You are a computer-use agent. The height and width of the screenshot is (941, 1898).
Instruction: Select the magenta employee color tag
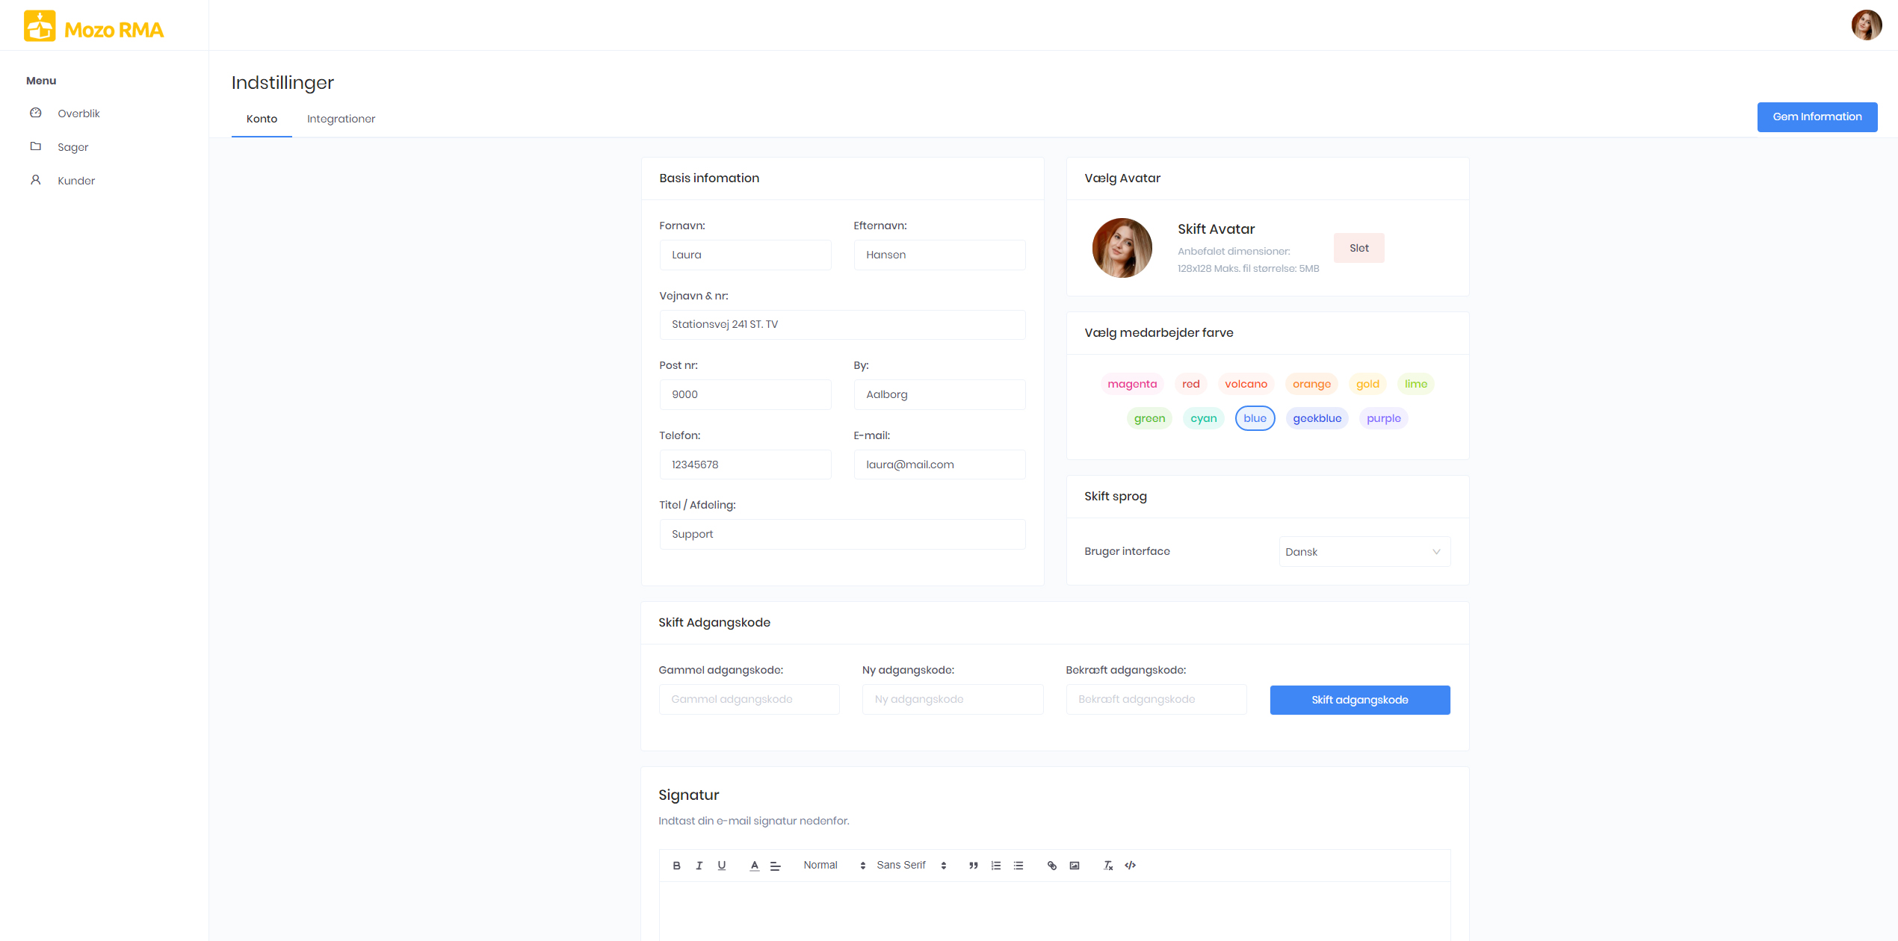[1131, 384]
